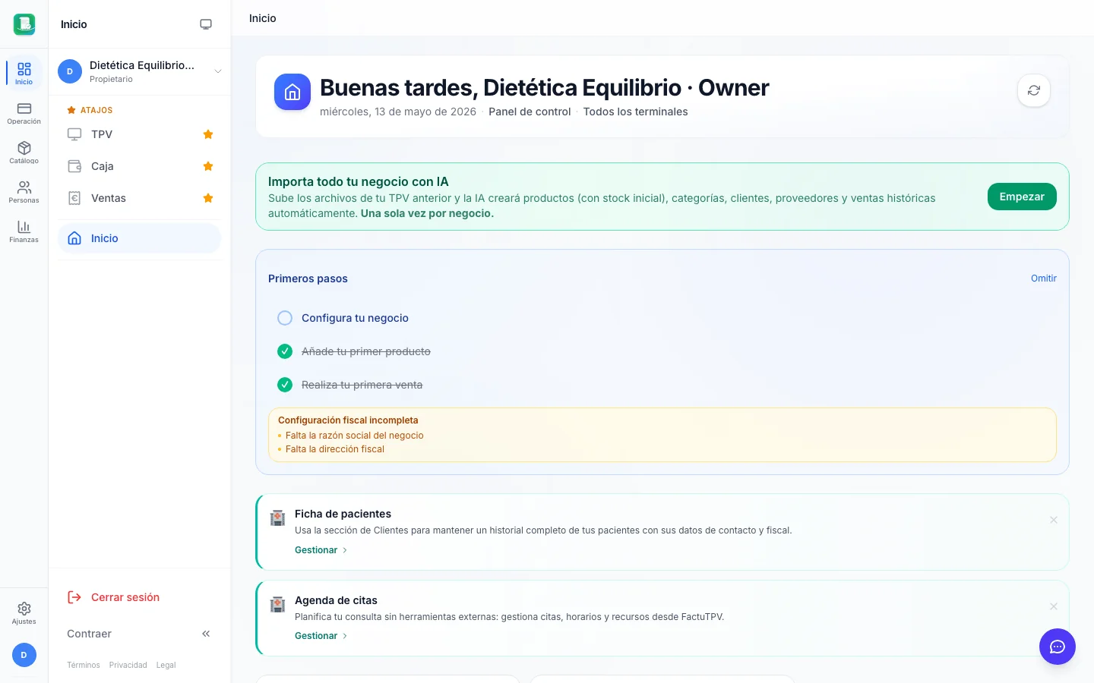Open the Operación rail section
The height and width of the screenshot is (683, 1094).
(x=24, y=113)
